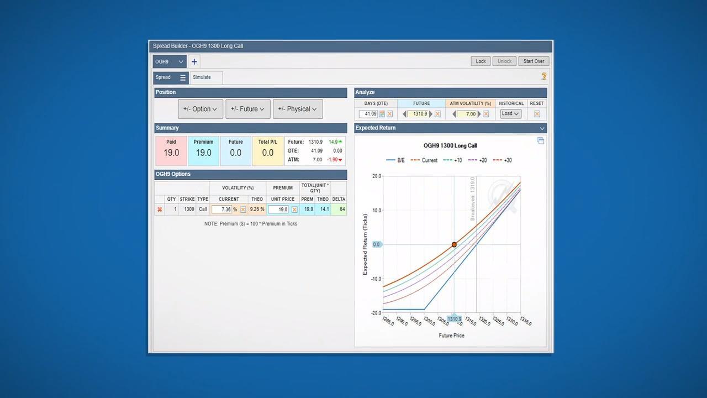Viewport: 707px width, 398px height.
Task: Increase the Future price with right arrow
Action: point(431,114)
